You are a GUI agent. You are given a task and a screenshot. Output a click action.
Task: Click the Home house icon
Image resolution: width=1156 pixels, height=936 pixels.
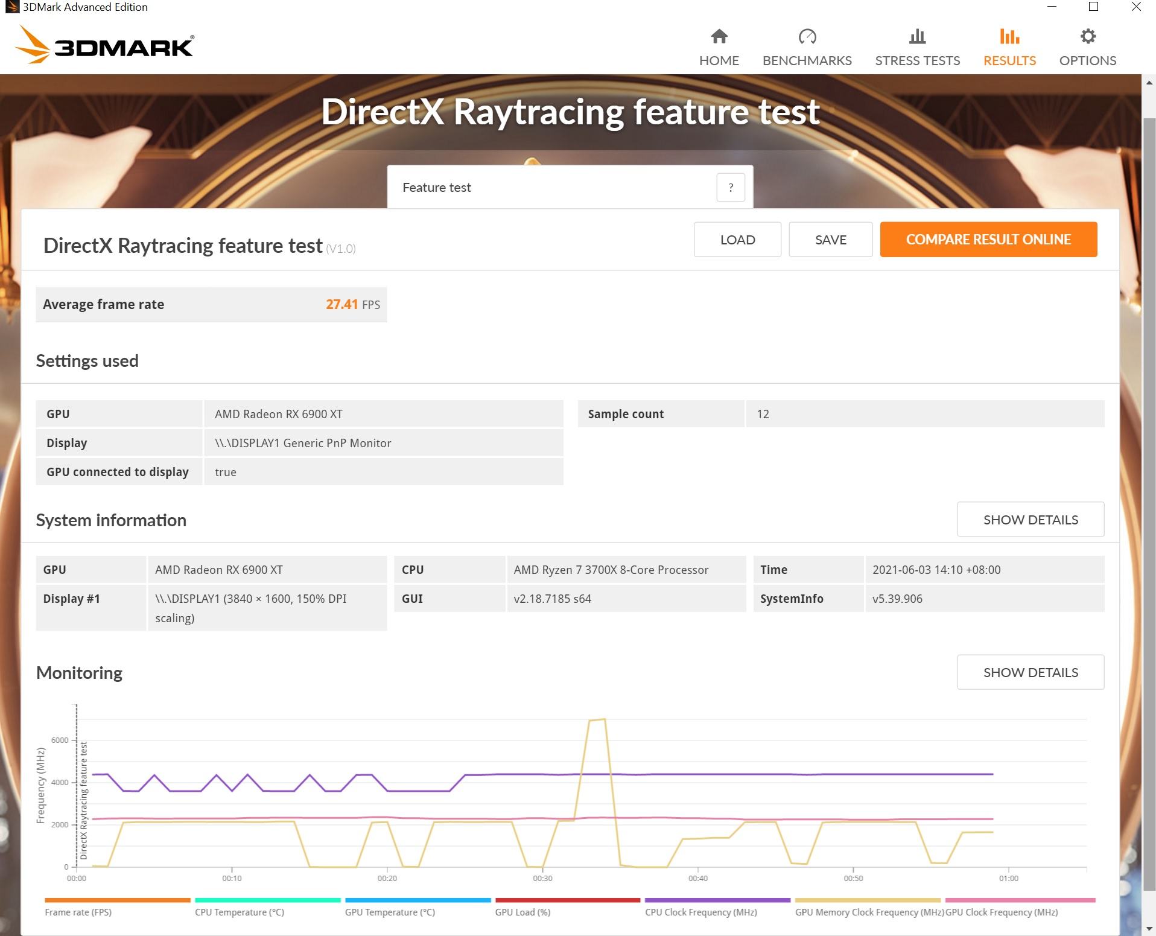pos(719,37)
